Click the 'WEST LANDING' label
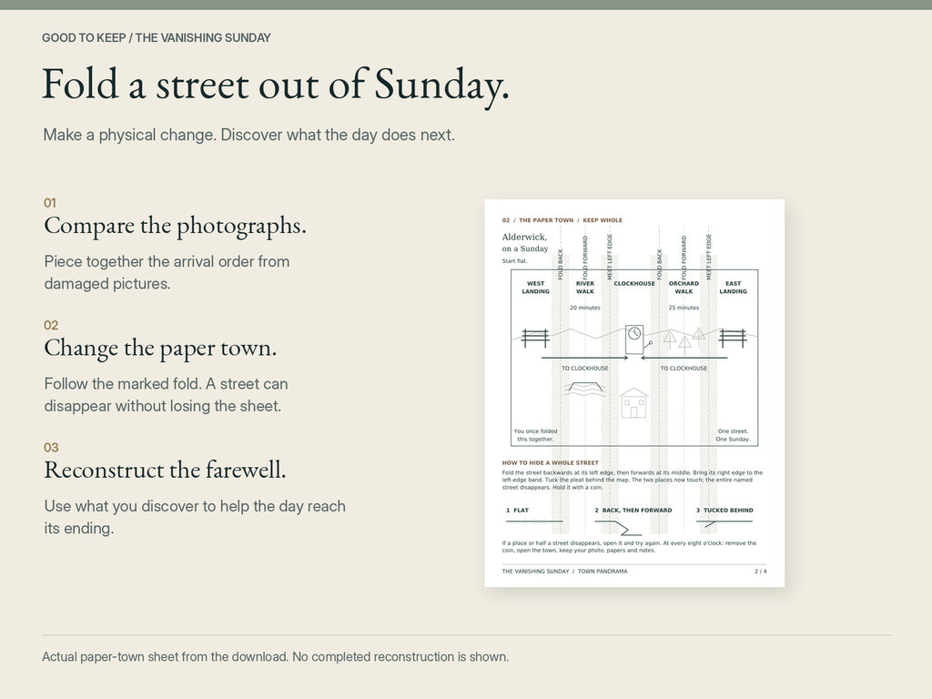This screenshot has height=699, width=932. 535,288
